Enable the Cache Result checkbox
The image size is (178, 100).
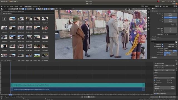pos(176,46)
